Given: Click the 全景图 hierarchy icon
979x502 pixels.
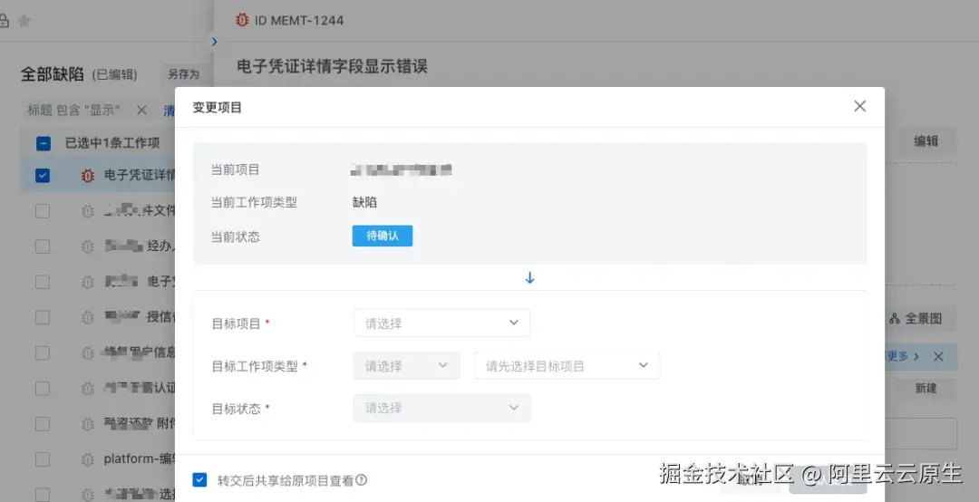Looking at the screenshot, I should (895, 318).
